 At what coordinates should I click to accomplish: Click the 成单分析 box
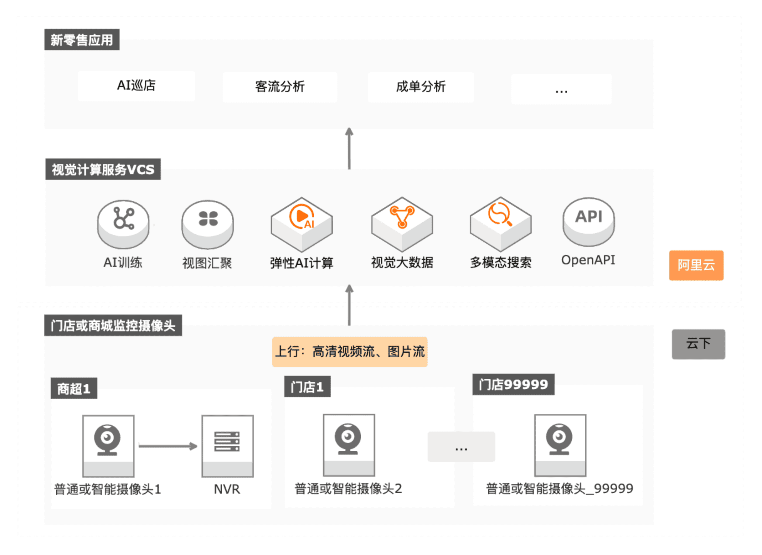pos(421,87)
